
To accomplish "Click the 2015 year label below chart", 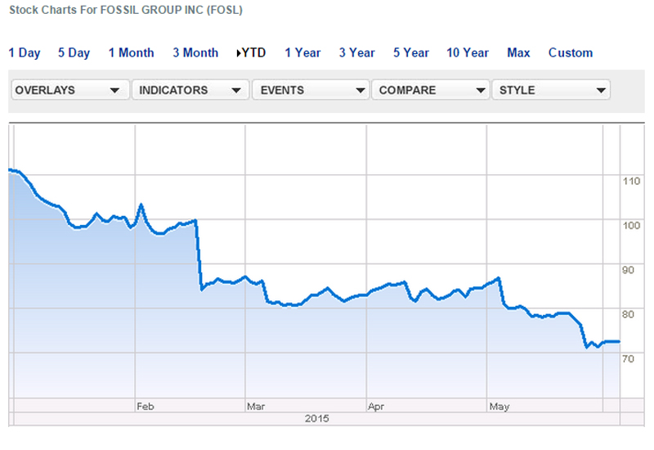I will pos(316,418).
